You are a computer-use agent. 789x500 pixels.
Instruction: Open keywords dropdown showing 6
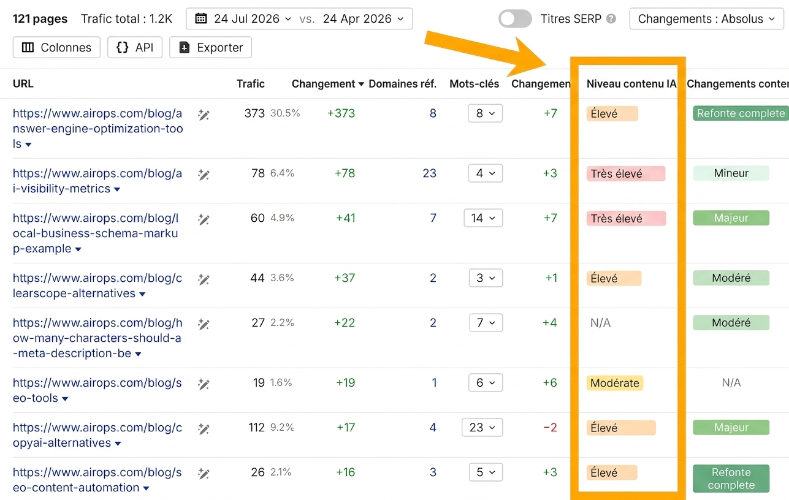coord(485,383)
